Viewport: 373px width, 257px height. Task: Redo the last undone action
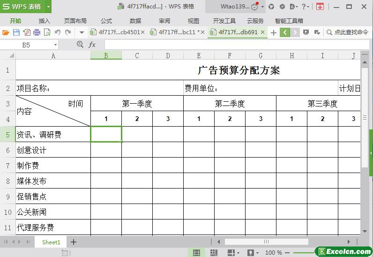[68, 32]
